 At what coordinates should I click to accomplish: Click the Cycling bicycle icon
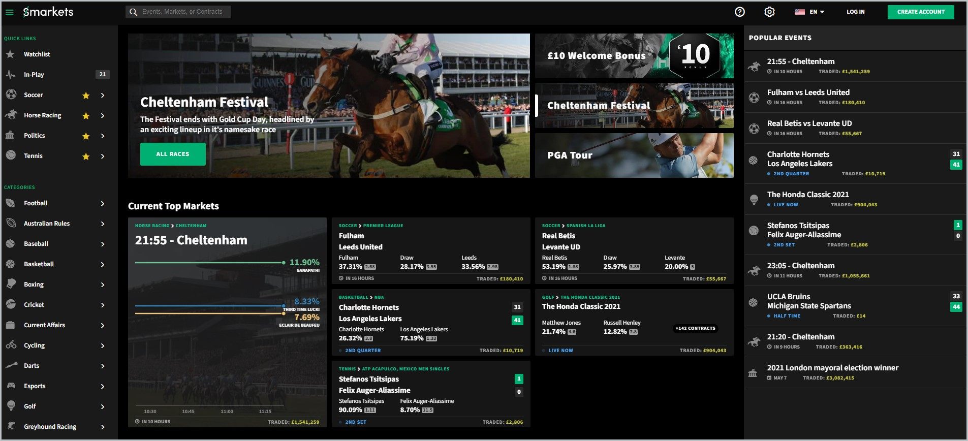point(11,345)
